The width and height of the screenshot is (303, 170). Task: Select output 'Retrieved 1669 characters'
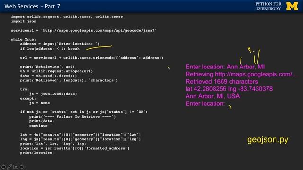click(x=222, y=82)
